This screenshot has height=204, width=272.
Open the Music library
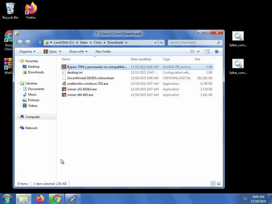tap(30, 94)
